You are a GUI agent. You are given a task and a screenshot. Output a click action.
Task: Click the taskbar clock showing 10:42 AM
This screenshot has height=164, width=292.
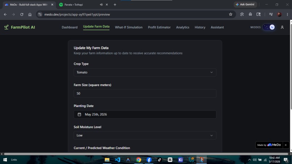(274, 160)
